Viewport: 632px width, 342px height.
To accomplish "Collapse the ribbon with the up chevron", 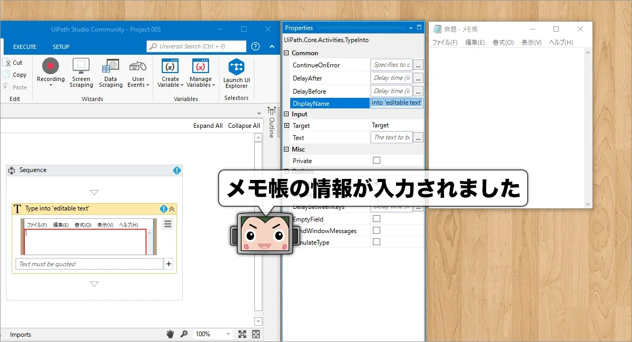I will pyautogui.click(x=272, y=46).
